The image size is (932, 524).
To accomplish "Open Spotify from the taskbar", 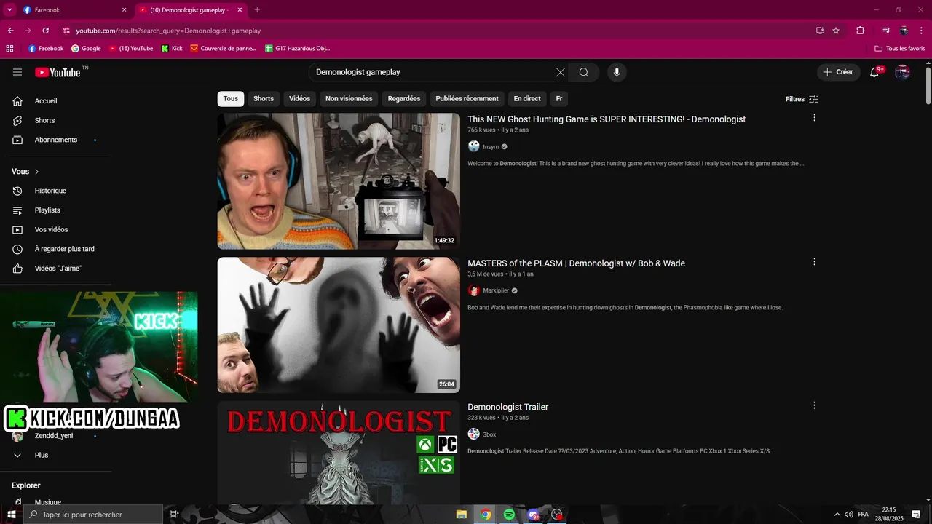I will (x=509, y=515).
